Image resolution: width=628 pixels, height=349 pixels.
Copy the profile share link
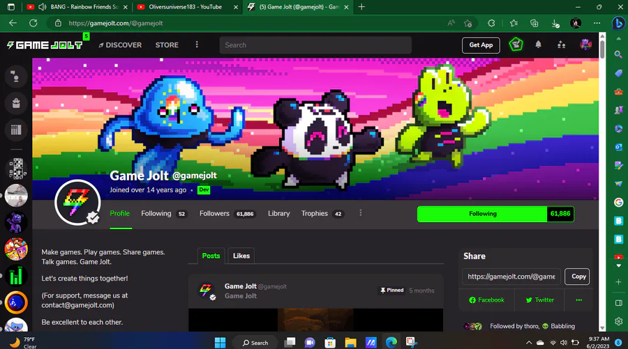pyautogui.click(x=577, y=277)
